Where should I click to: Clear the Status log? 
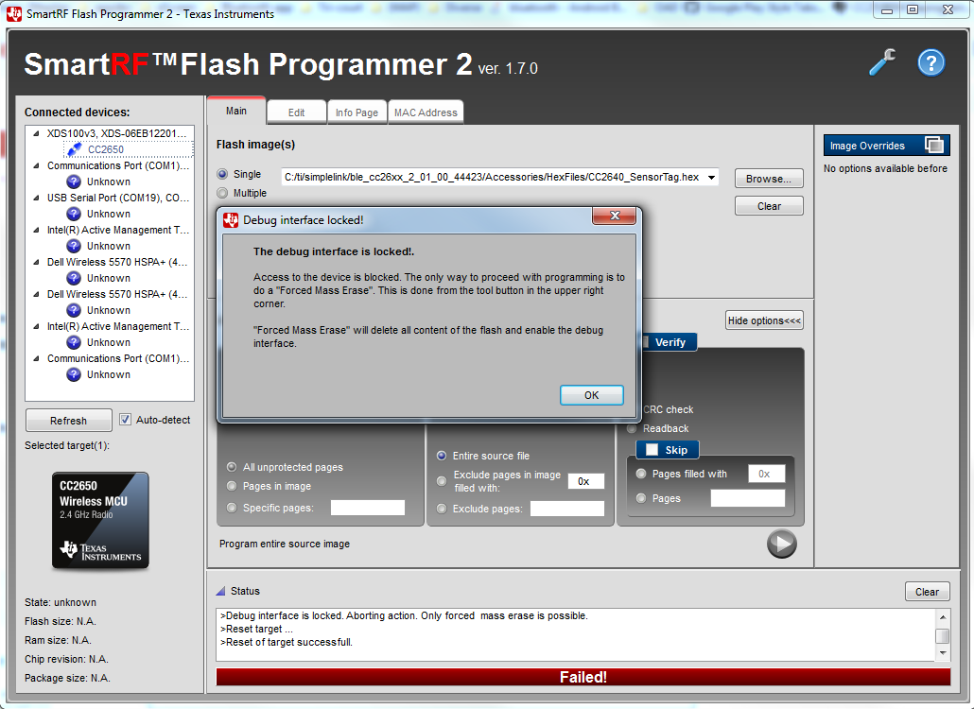[927, 592]
